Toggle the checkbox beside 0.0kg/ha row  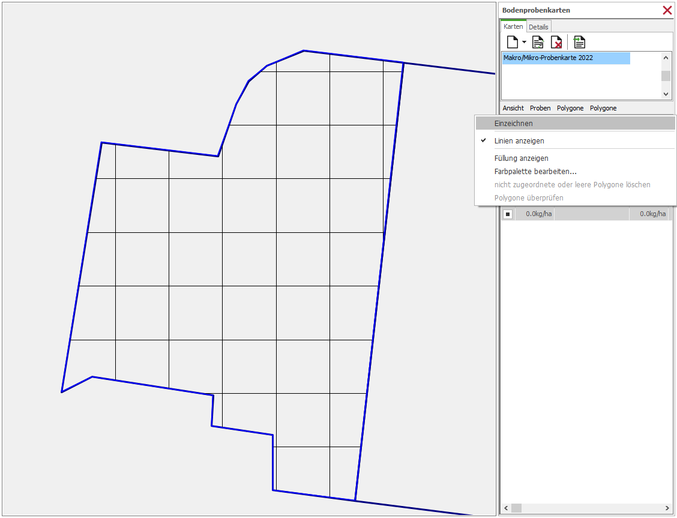coord(508,214)
